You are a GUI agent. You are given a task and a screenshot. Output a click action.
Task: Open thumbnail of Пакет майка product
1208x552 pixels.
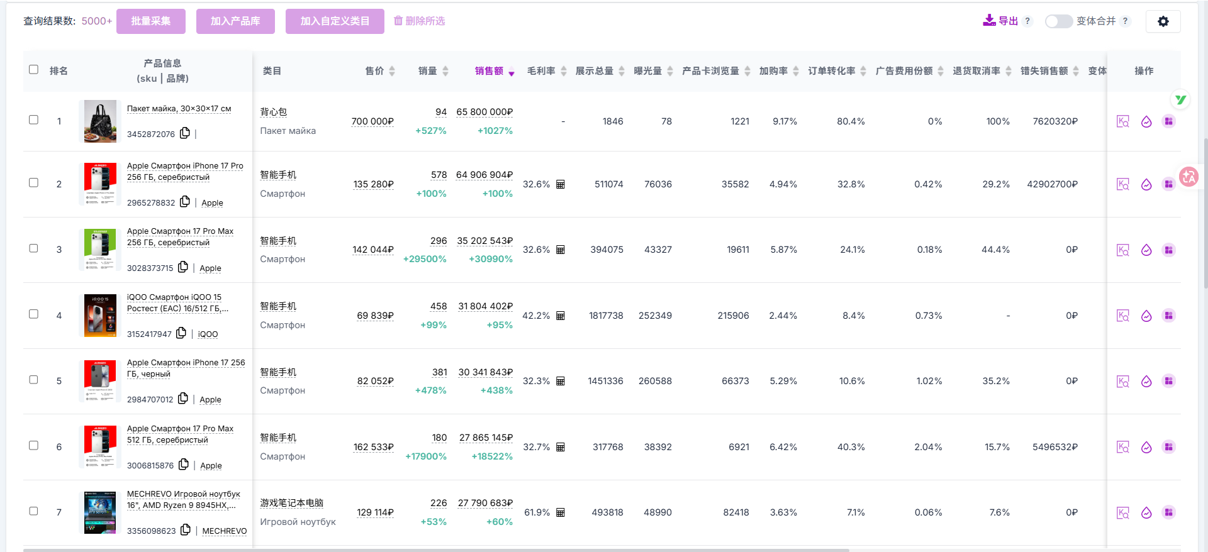click(100, 121)
